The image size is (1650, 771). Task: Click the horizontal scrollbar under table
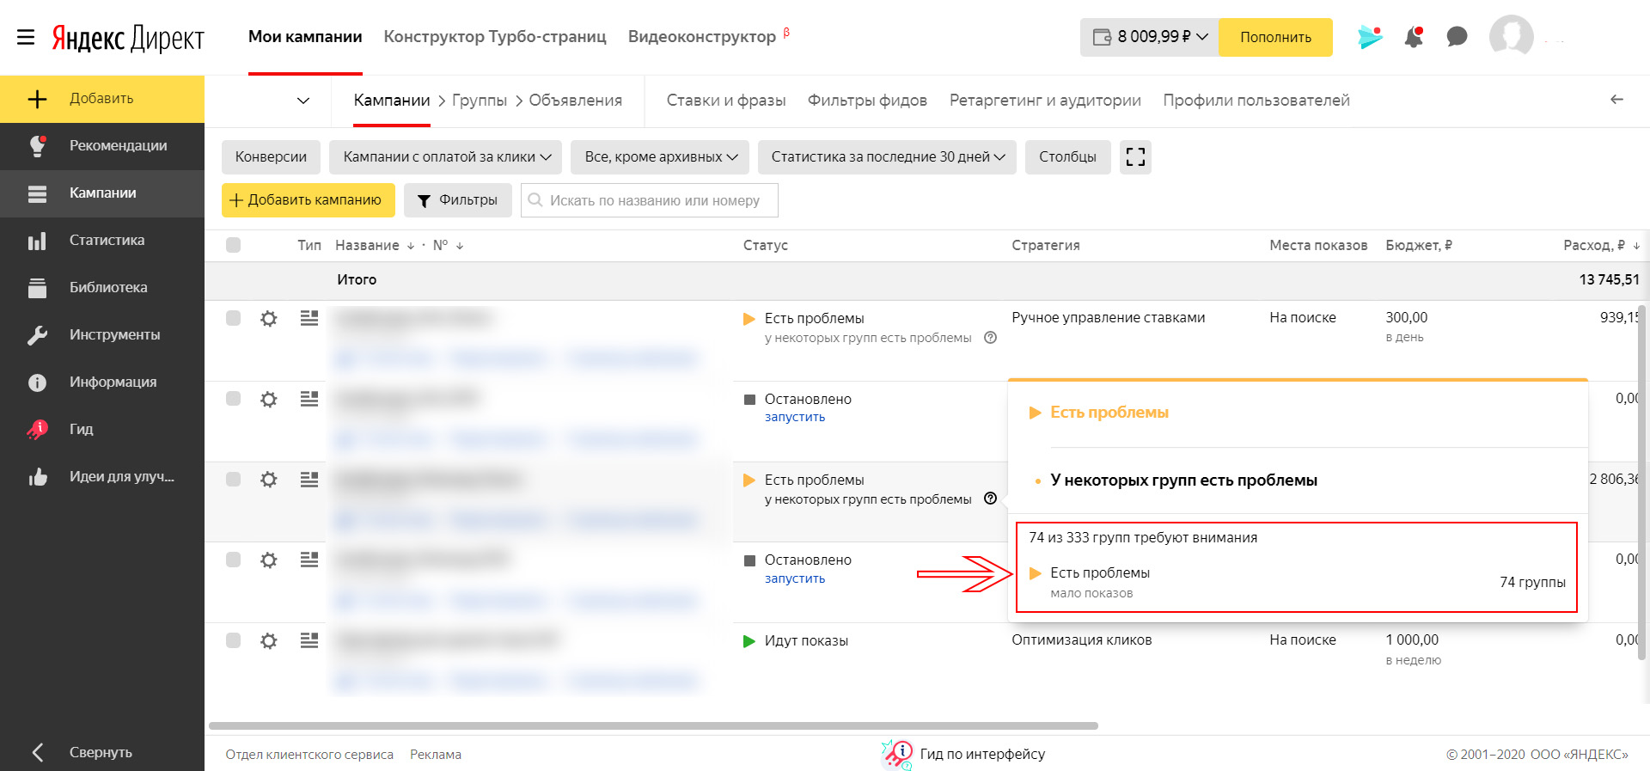tap(653, 725)
